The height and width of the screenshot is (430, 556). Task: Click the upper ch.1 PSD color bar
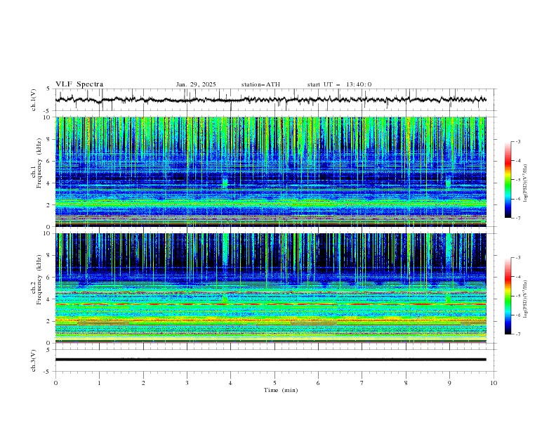click(x=508, y=180)
